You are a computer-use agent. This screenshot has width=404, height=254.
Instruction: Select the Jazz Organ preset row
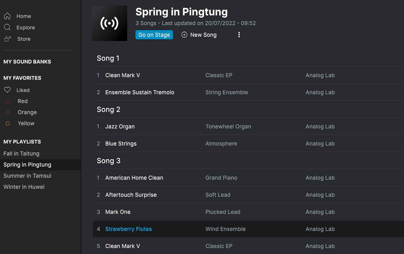click(x=248, y=126)
